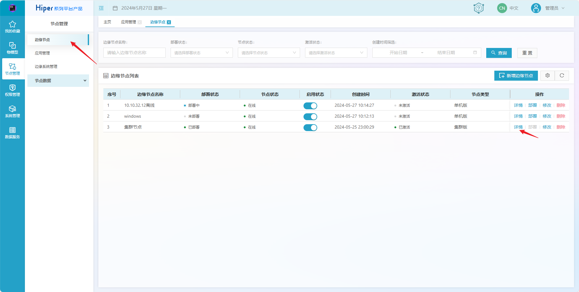Refresh the edge node list

point(562,76)
